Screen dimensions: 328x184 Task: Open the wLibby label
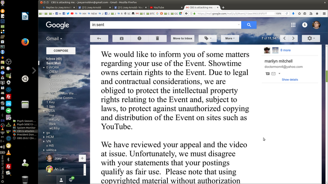[x=54, y=128]
